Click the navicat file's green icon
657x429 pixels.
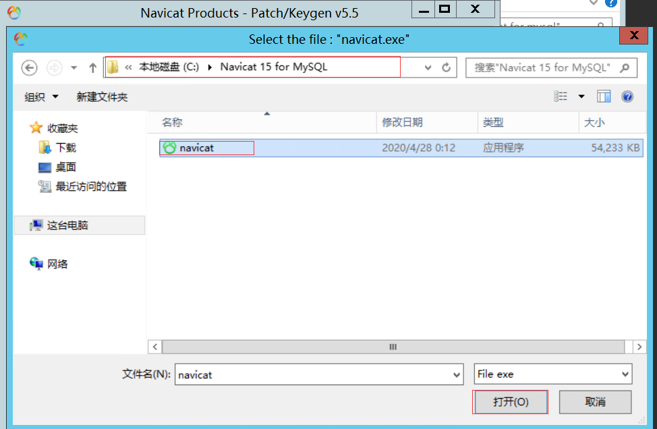tap(170, 148)
